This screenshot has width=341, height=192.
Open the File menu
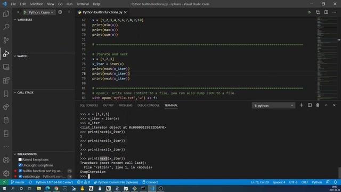pos(13,4)
